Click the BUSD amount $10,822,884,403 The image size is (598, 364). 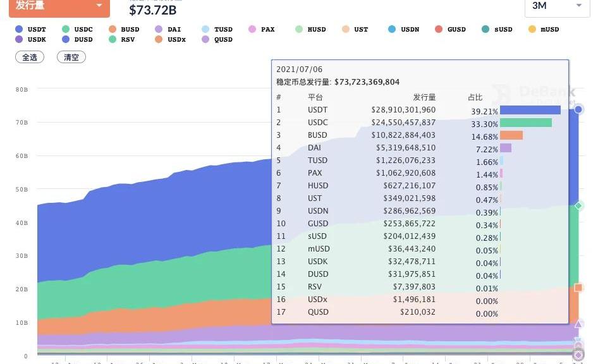point(403,135)
